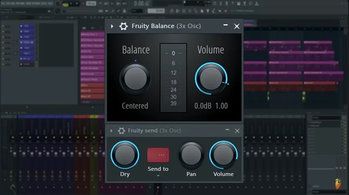This screenshot has height=195, width=349.
Task: Click the '30' mark on level meter
Action: click(173, 97)
